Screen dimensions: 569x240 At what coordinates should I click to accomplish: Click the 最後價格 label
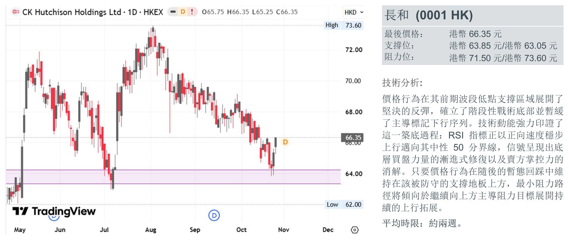click(x=404, y=34)
